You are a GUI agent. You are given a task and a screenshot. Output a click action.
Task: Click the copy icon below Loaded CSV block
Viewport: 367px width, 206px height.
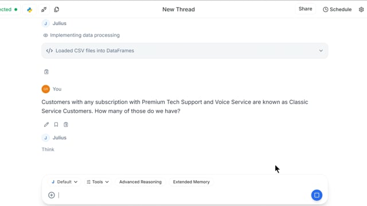point(46,72)
